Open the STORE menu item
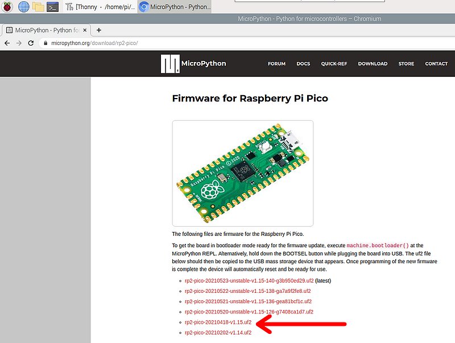455x343 pixels. click(406, 64)
